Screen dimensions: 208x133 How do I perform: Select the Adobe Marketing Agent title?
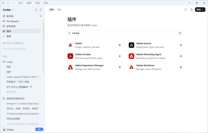[149, 54]
